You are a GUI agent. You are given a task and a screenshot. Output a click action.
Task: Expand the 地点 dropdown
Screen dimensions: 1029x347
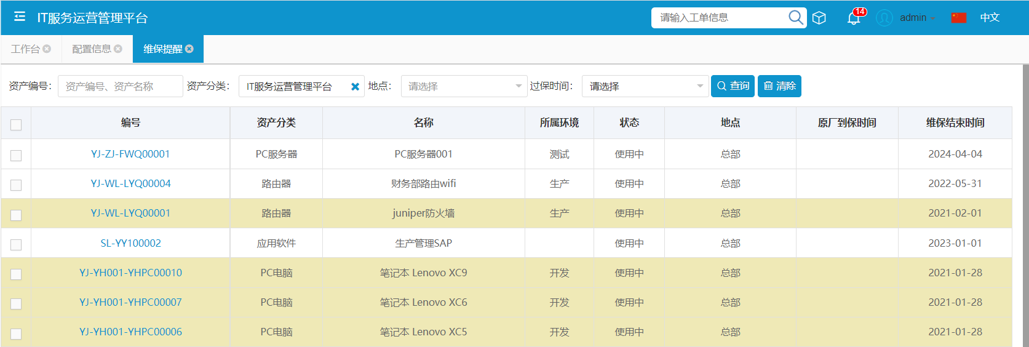pos(464,86)
